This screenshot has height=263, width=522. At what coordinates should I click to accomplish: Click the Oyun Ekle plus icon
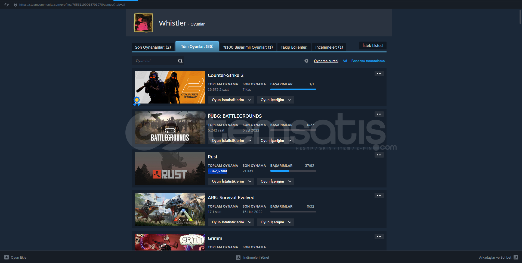7,257
